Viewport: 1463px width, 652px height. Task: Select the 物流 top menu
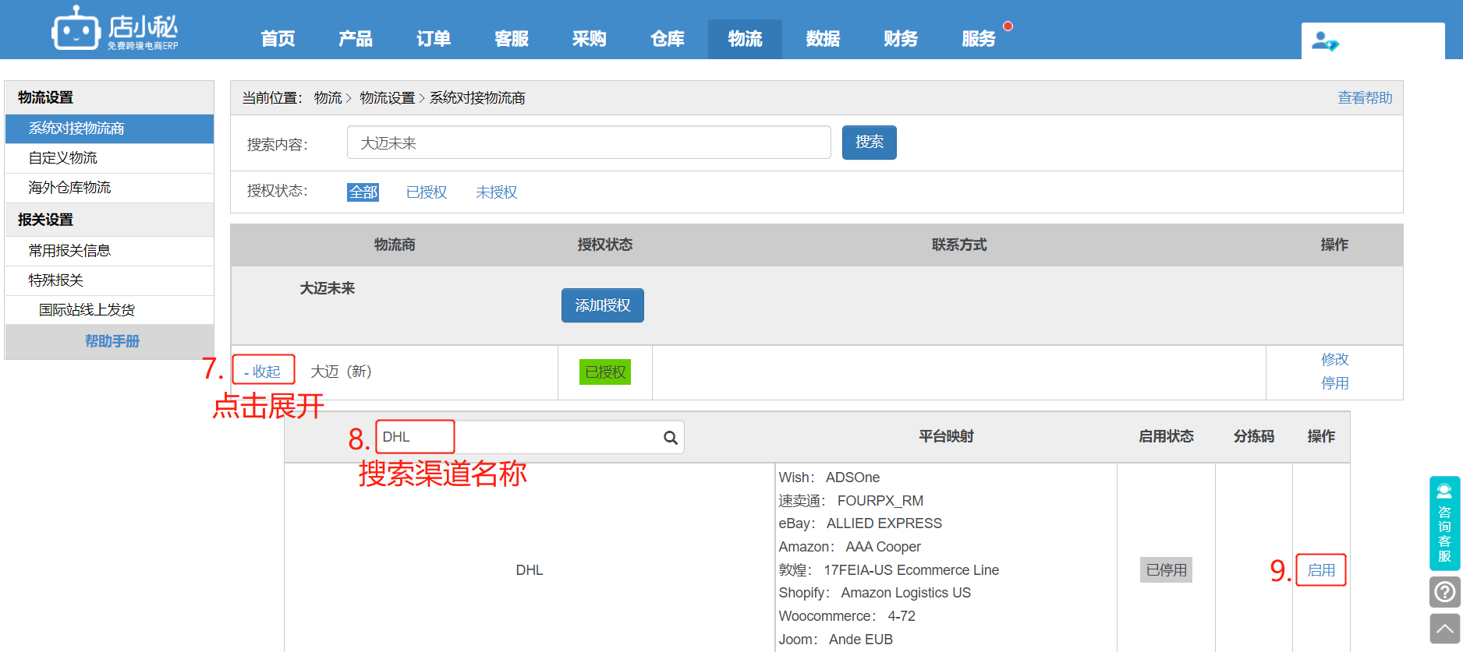745,39
